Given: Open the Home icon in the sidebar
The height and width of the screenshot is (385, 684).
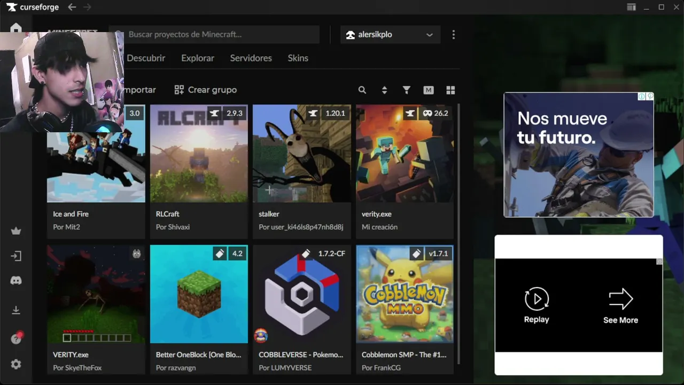Looking at the screenshot, I should tap(16, 28).
